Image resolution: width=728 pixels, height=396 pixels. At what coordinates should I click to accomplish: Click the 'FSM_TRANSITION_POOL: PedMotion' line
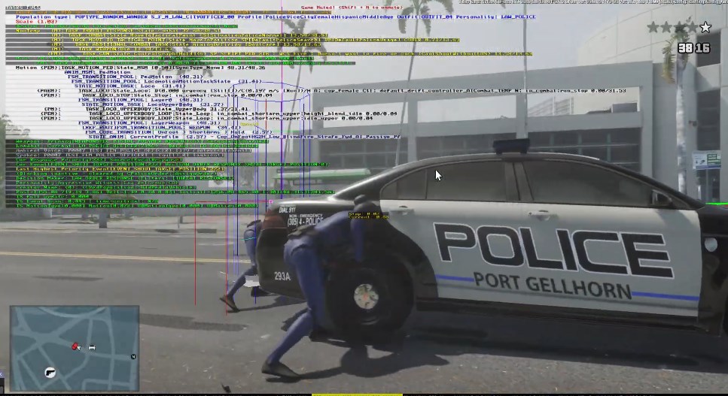pos(135,77)
